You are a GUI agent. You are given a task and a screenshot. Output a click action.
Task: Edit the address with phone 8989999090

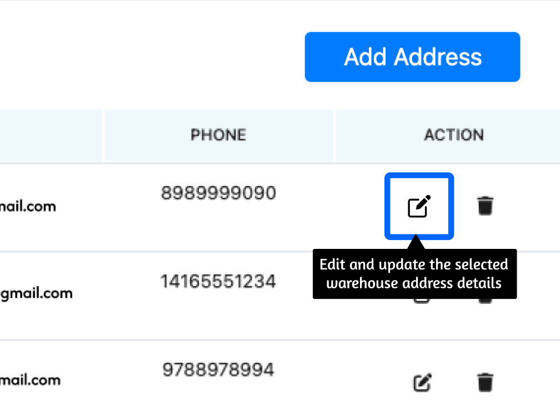[x=419, y=207]
